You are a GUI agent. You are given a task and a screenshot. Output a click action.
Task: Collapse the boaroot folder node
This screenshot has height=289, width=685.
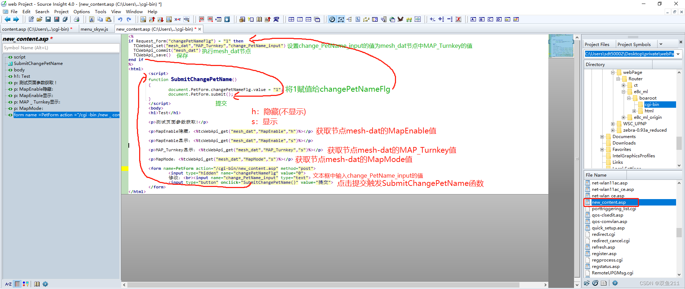point(629,98)
